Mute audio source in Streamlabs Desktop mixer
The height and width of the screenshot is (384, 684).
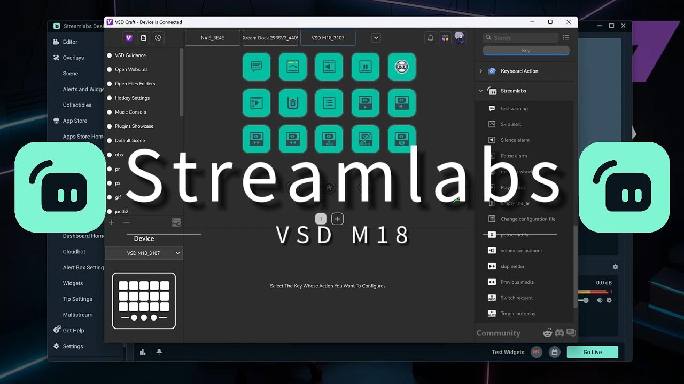[600, 300]
